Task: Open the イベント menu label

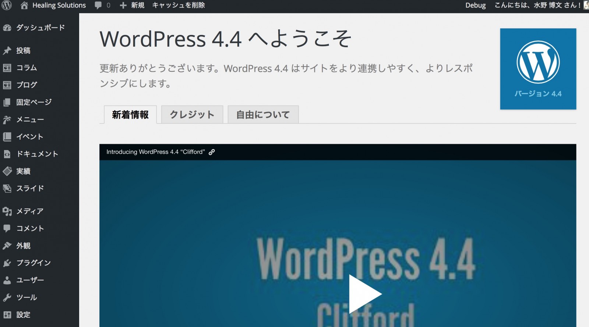Action: coord(30,137)
